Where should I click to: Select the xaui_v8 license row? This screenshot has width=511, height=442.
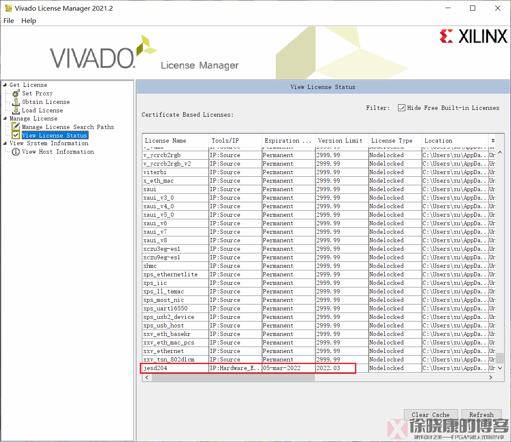pos(319,241)
